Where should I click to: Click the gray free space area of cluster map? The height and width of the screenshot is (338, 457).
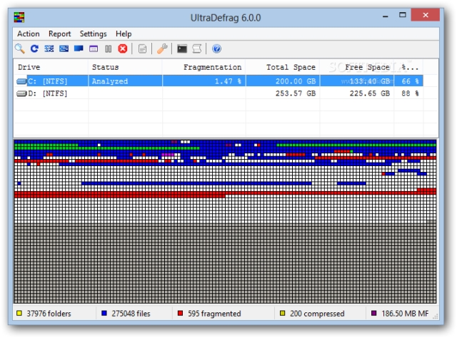[x=225, y=263]
